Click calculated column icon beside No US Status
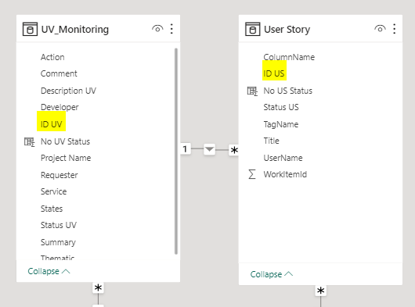 click(252, 91)
